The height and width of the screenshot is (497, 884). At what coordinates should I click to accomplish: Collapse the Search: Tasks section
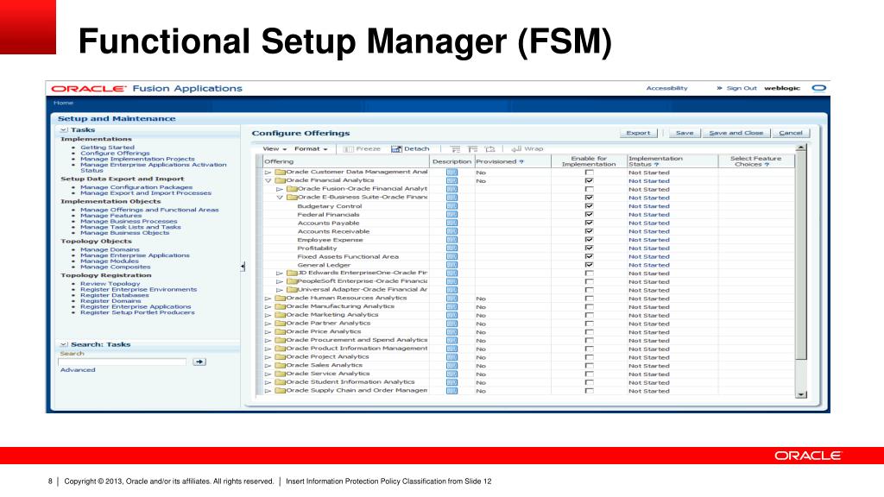click(x=64, y=344)
